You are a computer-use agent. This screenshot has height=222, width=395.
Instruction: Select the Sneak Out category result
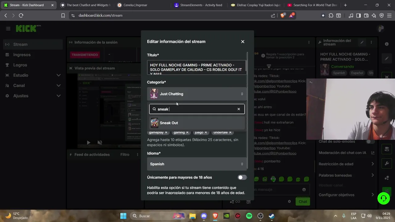[x=197, y=123]
